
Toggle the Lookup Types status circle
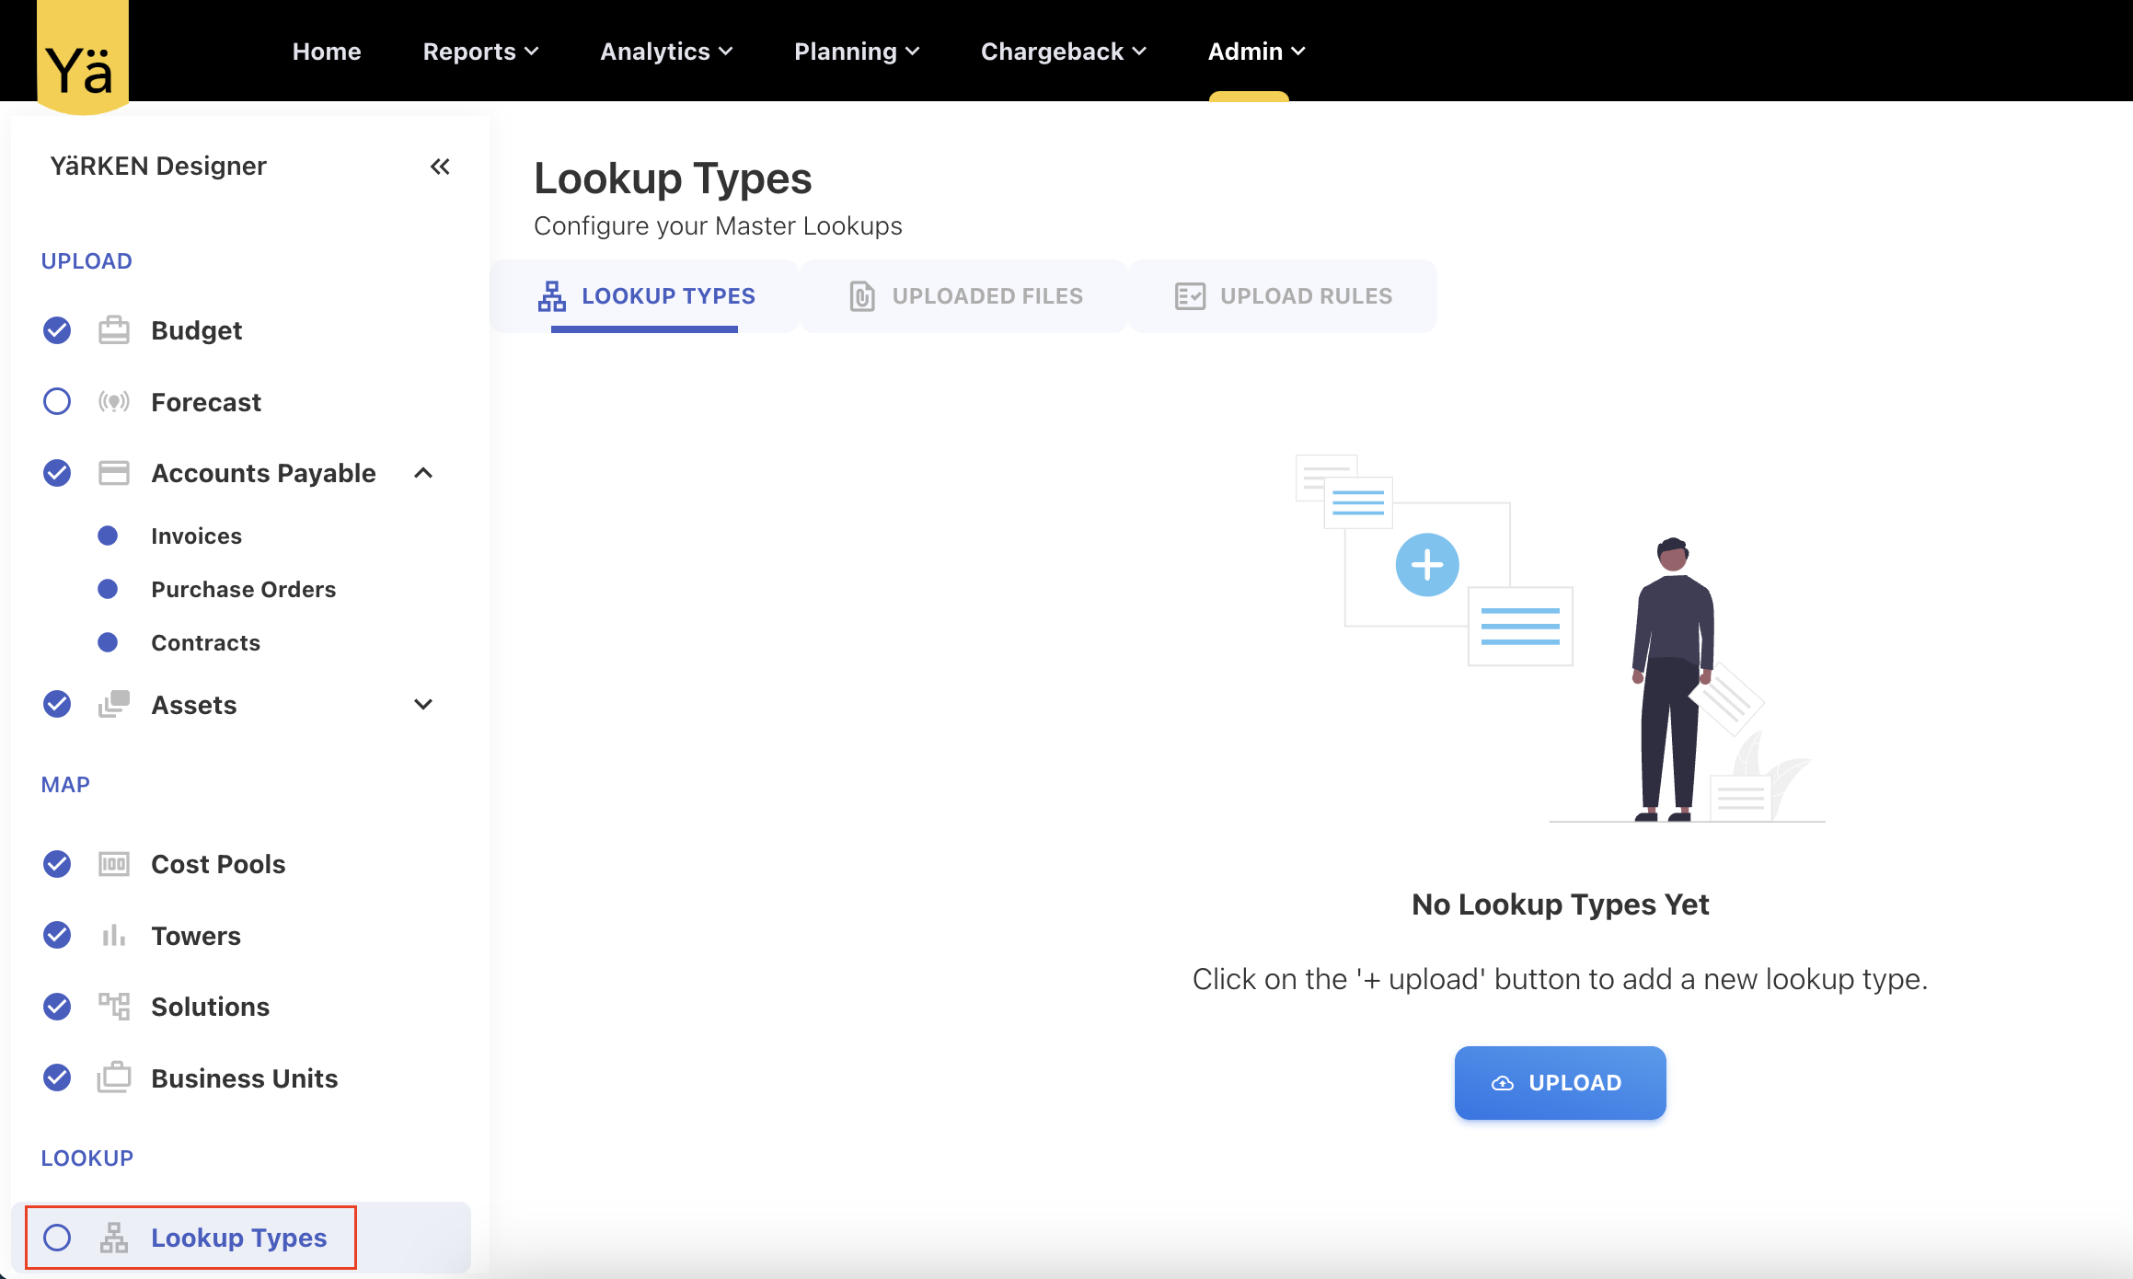coord(57,1238)
